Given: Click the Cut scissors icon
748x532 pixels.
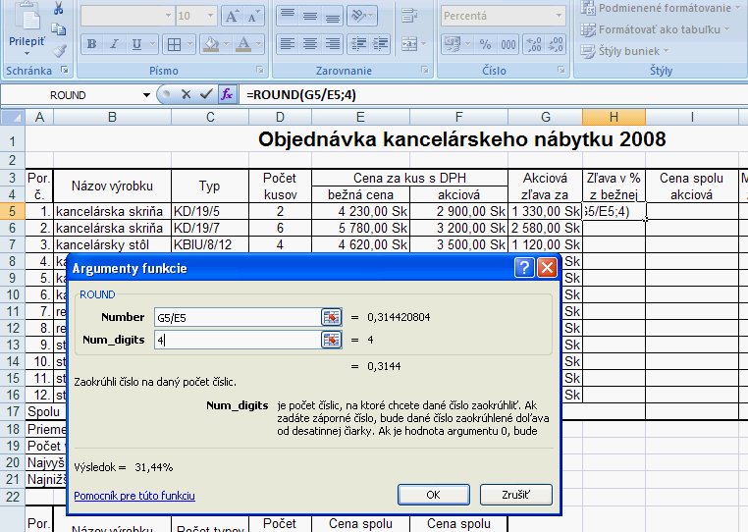Looking at the screenshot, I should pos(59,8).
